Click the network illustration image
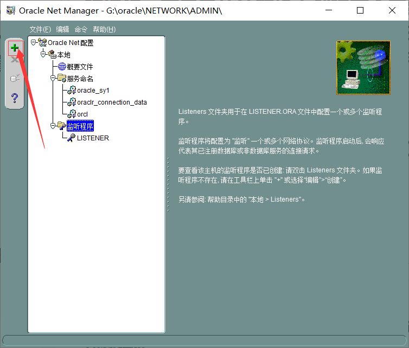 coord(363,68)
